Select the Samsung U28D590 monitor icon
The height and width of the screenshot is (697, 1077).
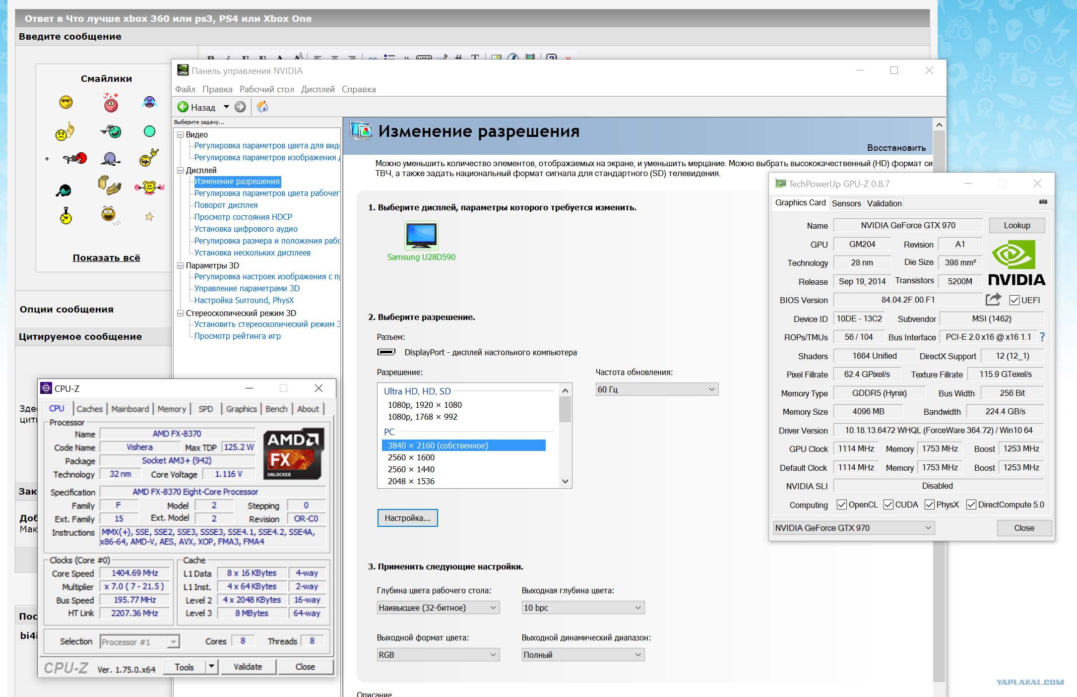point(421,235)
